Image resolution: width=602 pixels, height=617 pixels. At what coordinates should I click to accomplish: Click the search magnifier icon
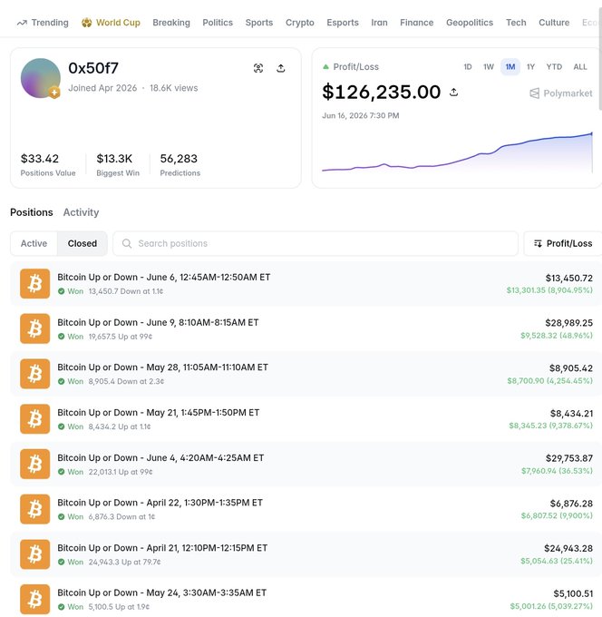coord(127,243)
